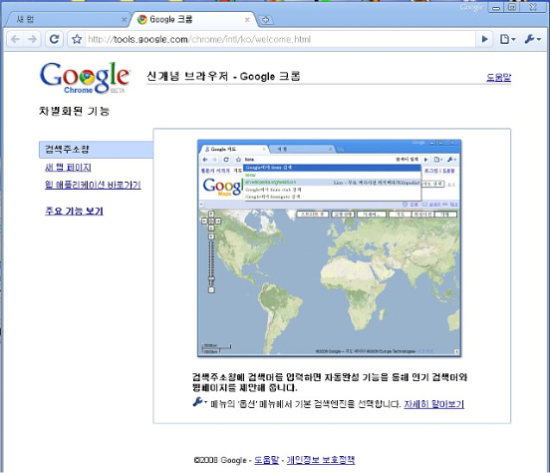This screenshot has height=473, width=550.
Task: Select 검색주소창 in the feature list
Action: 96,150
